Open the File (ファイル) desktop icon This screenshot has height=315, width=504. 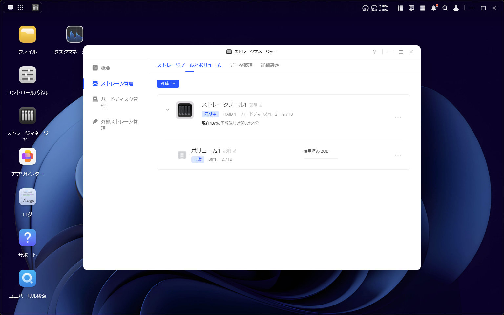point(28,35)
